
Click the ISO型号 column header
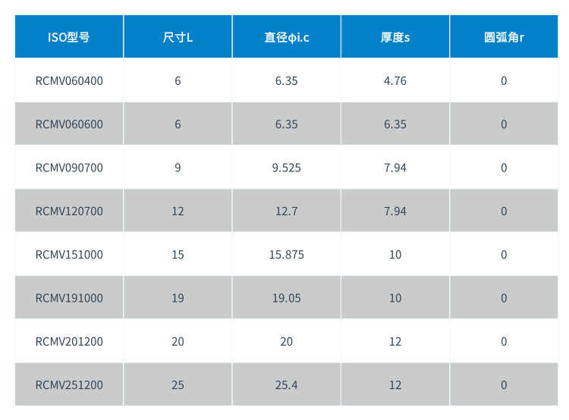pos(69,36)
